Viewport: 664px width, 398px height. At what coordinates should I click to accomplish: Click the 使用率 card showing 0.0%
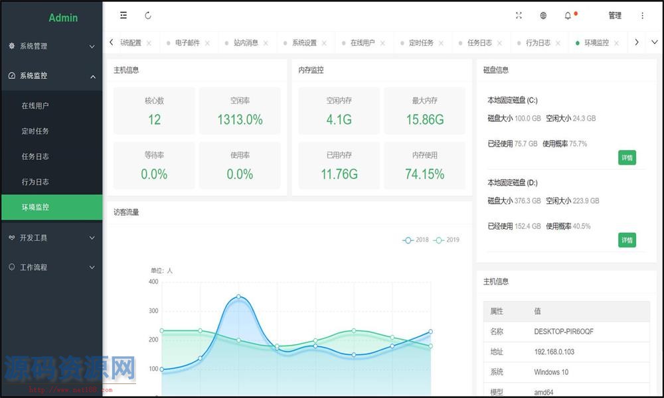tap(240, 165)
